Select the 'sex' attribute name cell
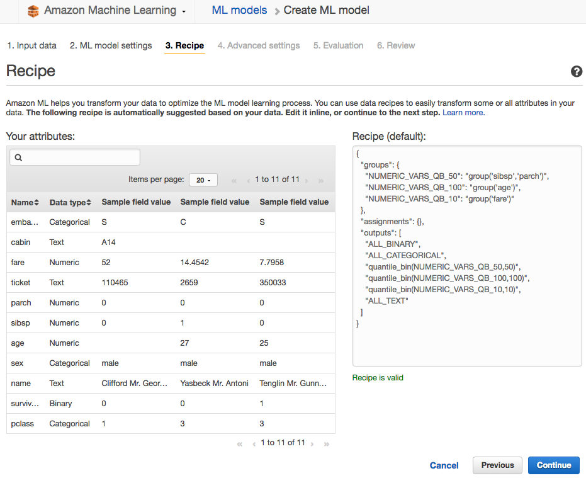 (x=17, y=363)
